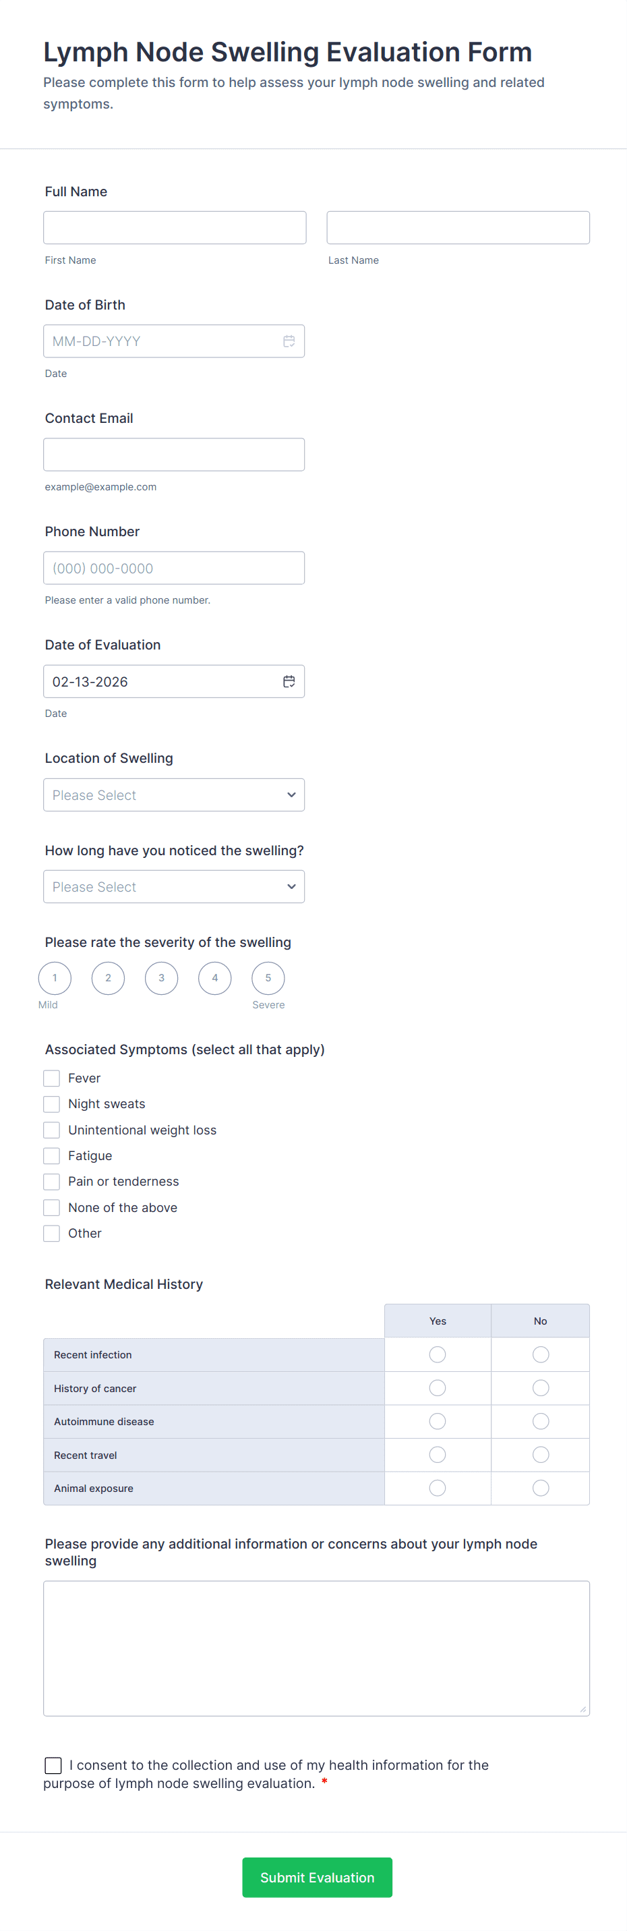Image resolution: width=627 pixels, height=1931 pixels.
Task: Pick severity rating 3
Action: pos(161,978)
